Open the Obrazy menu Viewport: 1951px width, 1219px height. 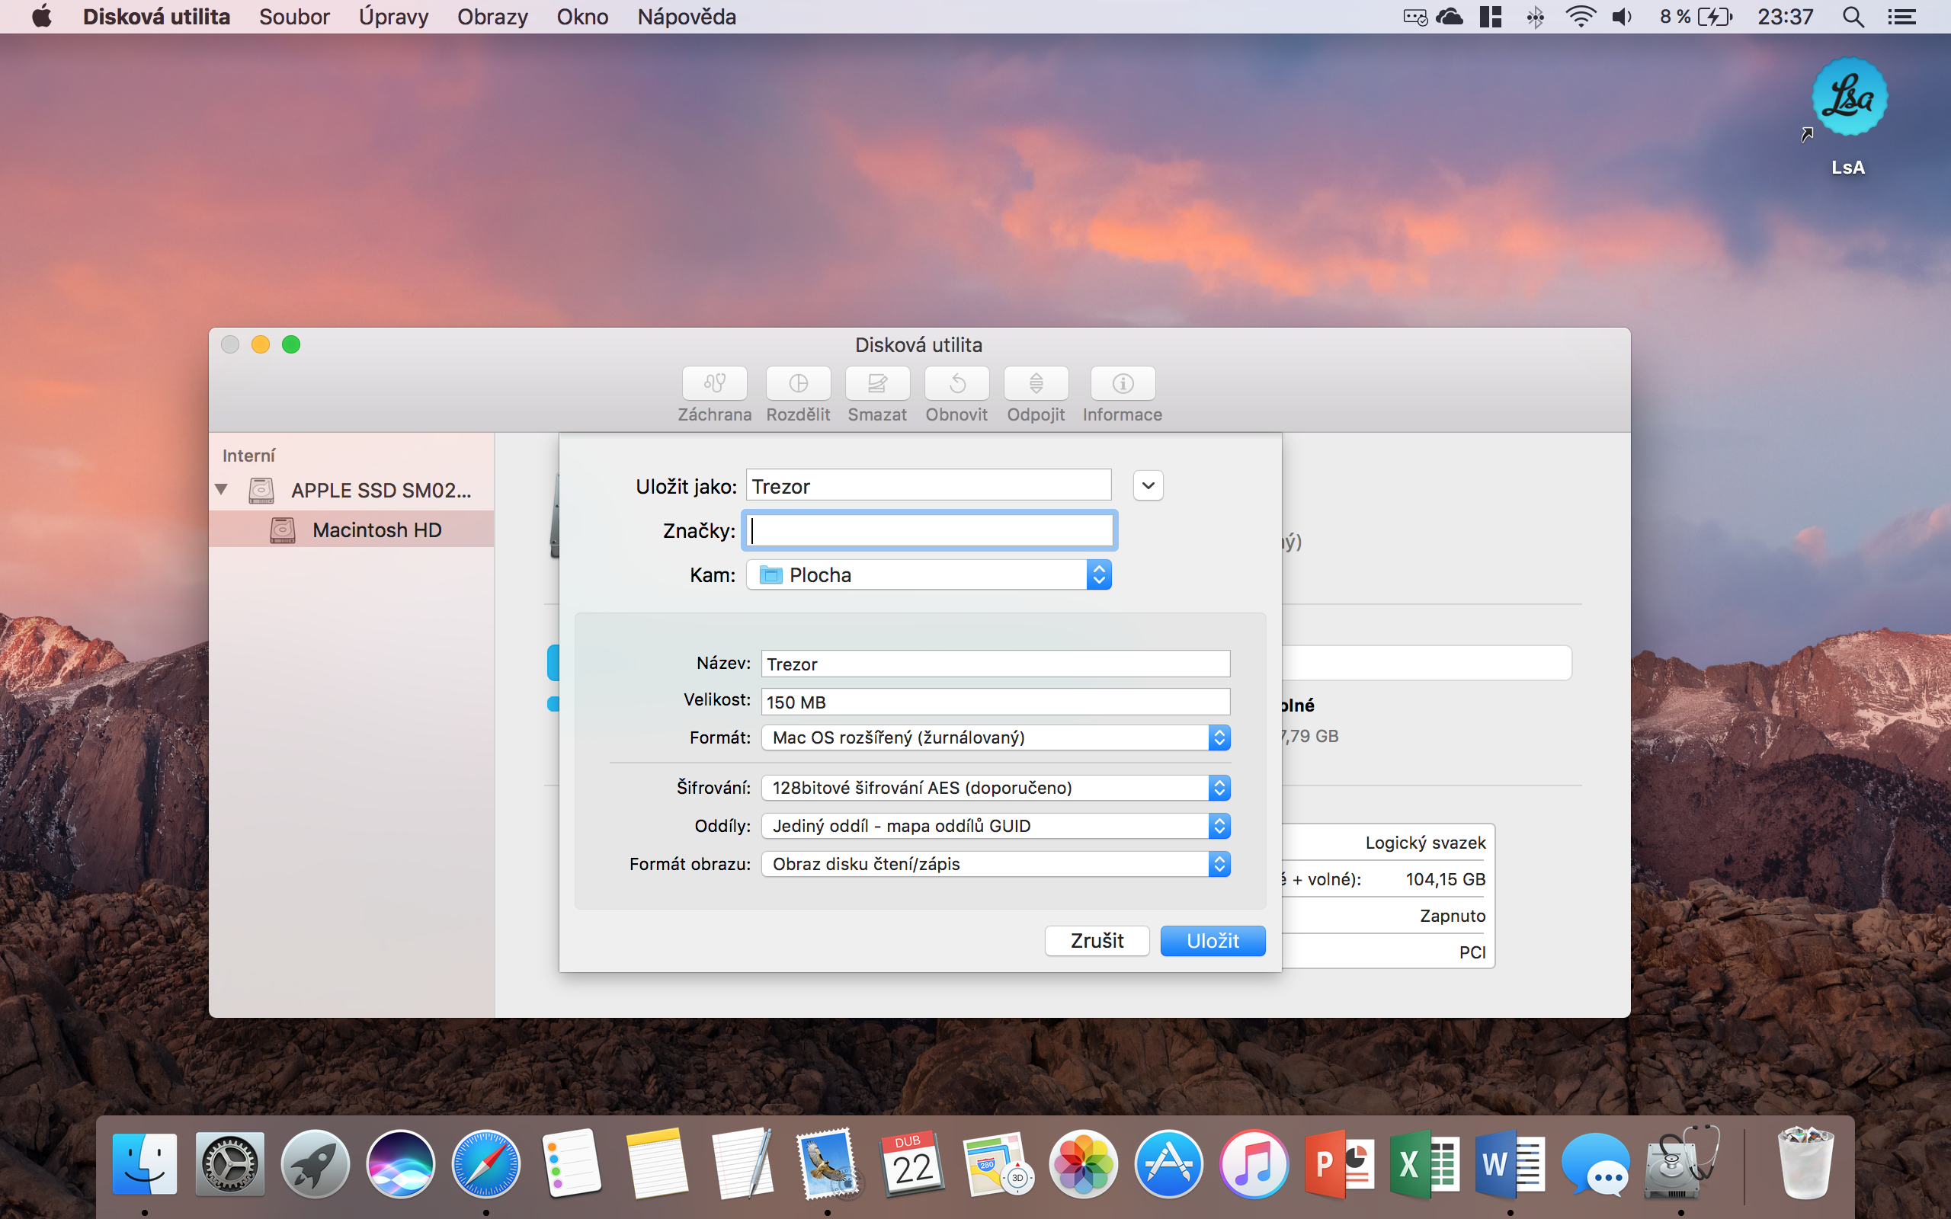coord(492,17)
